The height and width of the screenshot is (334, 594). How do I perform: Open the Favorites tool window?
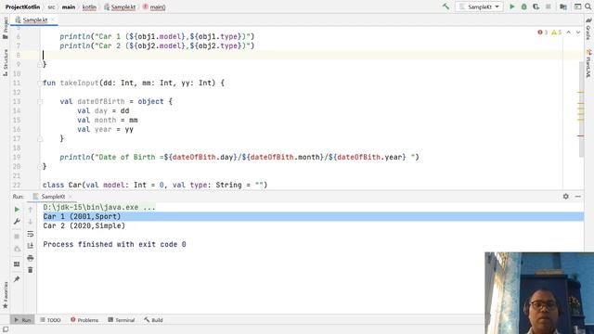pos(6,295)
